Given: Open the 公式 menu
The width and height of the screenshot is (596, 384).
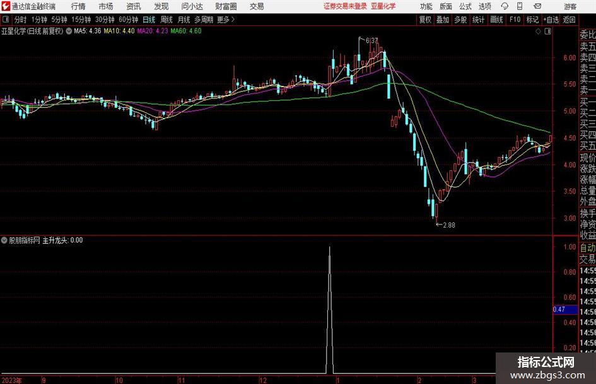Looking at the screenshot, I should pyautogui.click(x=465, y=6).
